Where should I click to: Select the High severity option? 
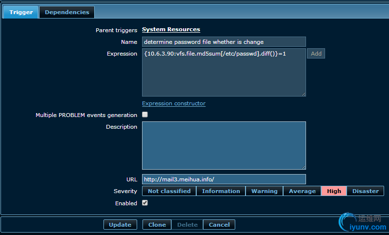point(334,191)
